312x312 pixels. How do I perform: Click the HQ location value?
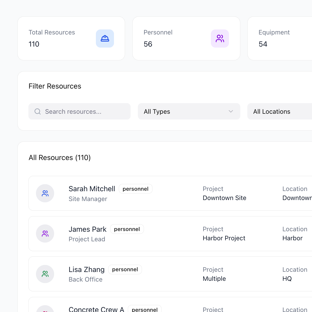point(287,279)
